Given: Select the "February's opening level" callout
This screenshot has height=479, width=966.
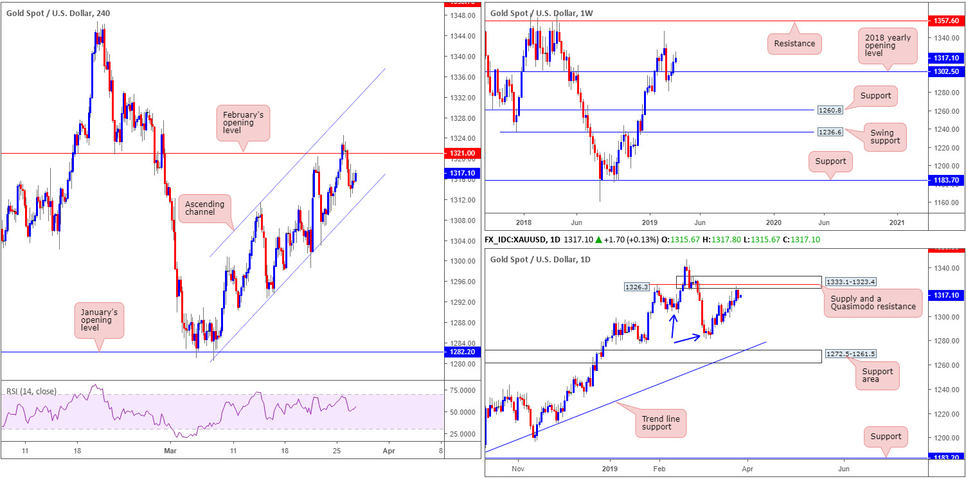Looking at the screenshot, I should click(242, 123).
